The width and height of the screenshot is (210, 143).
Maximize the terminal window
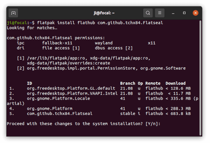pos(184,13)
